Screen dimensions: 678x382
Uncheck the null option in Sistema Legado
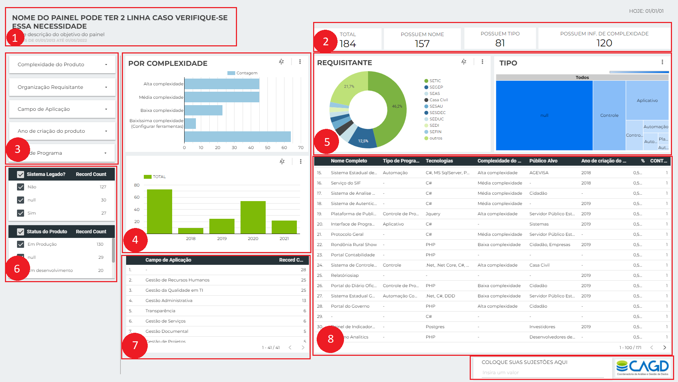point(21,200)
